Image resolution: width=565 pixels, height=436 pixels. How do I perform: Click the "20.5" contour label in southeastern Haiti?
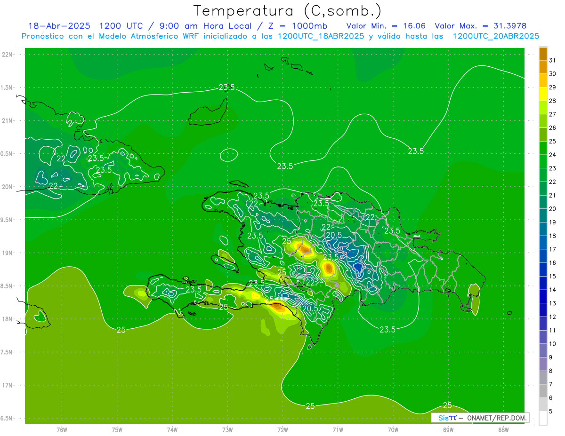click(310, 309)
